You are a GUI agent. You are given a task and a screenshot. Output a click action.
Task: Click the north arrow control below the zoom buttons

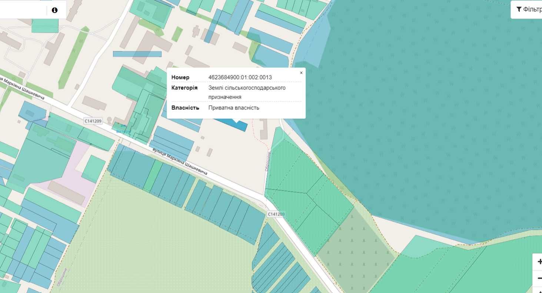539,290
